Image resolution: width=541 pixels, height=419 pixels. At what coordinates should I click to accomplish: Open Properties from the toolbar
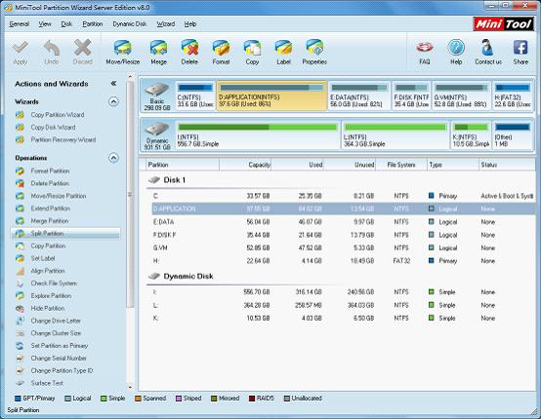[x=314, y=52]
